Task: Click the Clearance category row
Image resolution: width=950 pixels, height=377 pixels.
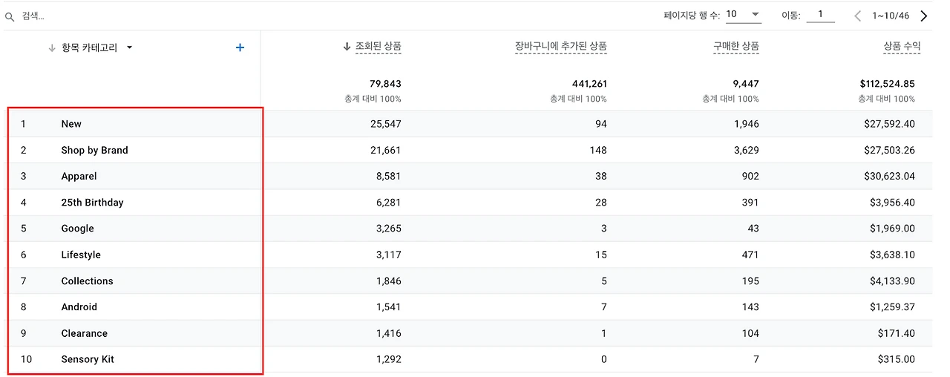Action: coord(84,333)
